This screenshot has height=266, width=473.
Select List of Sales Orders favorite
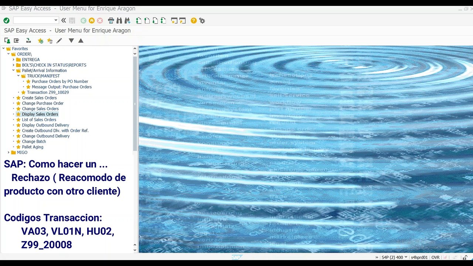[39, 120]
